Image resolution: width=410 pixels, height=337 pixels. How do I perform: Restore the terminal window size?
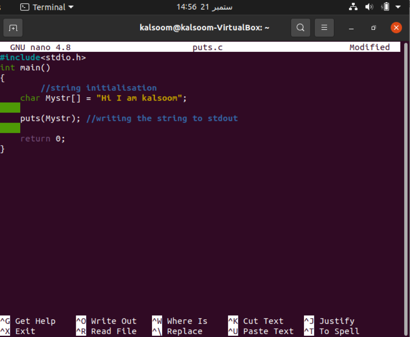[373, 28]
